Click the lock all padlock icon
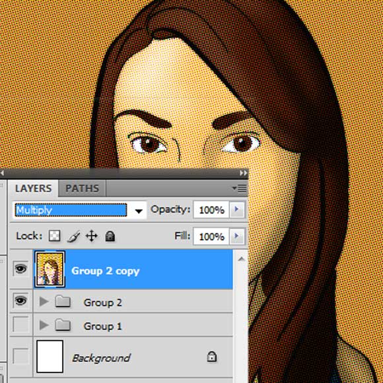 (110, 236)
